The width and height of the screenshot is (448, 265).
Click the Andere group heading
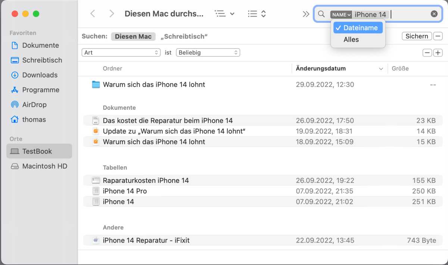[113, 227]
